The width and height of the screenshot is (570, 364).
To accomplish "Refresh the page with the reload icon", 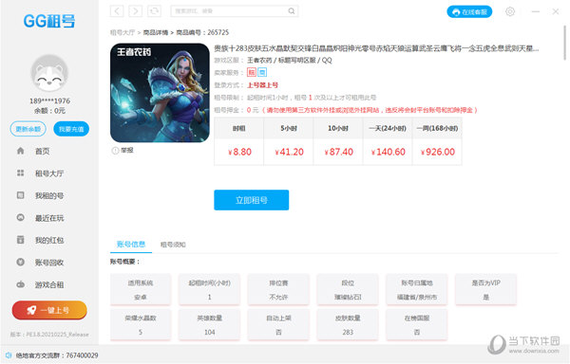I will (154, 11).
